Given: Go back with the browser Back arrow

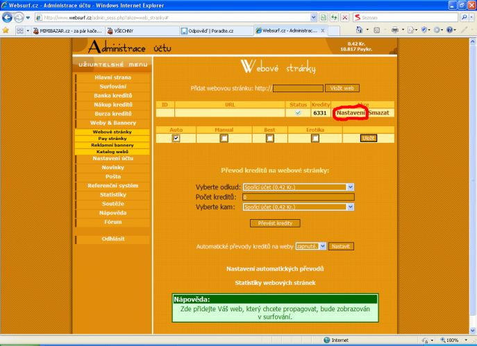Looking at the screenshot, I should coord(7,17).
